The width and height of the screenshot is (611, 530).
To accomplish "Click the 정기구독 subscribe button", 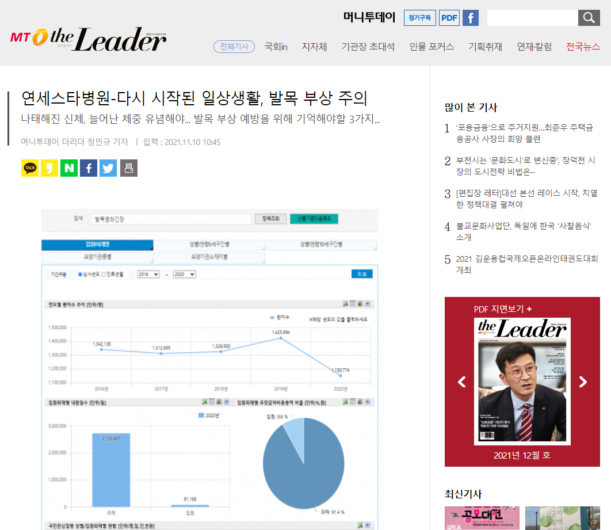I will 419,18.
